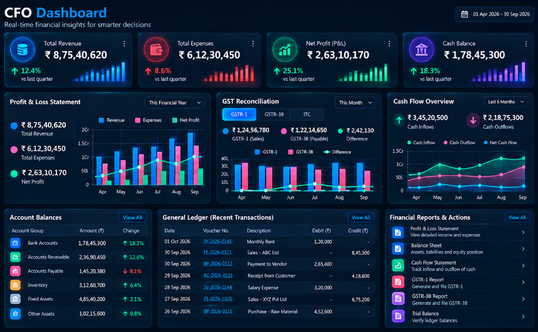Click the Fixed Assets row icon

tap(15, 299)
